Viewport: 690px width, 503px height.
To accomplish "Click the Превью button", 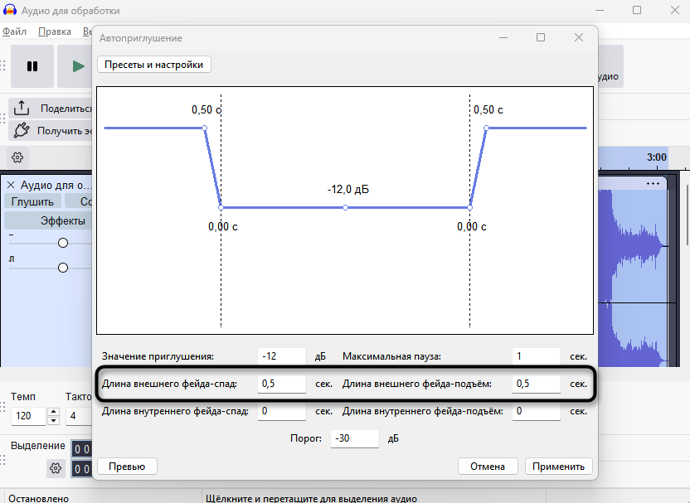I will [127, 467].
